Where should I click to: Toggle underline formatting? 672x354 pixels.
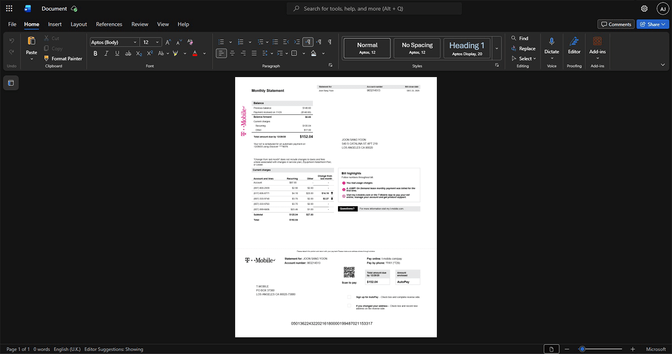pos(117,53)
